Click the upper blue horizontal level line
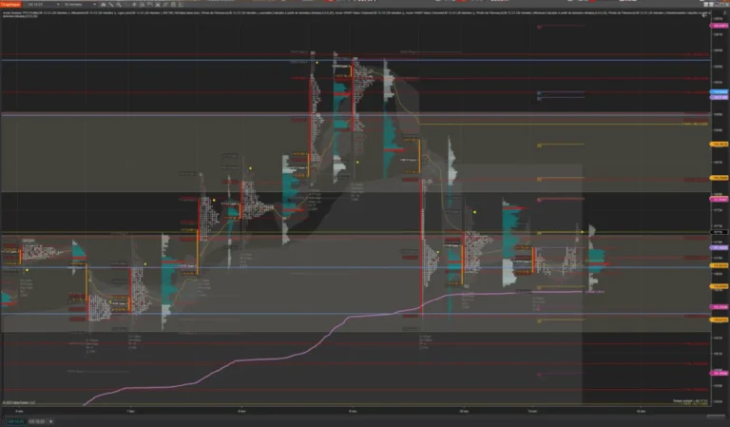The image size is (730, 427). click(190, 60)
